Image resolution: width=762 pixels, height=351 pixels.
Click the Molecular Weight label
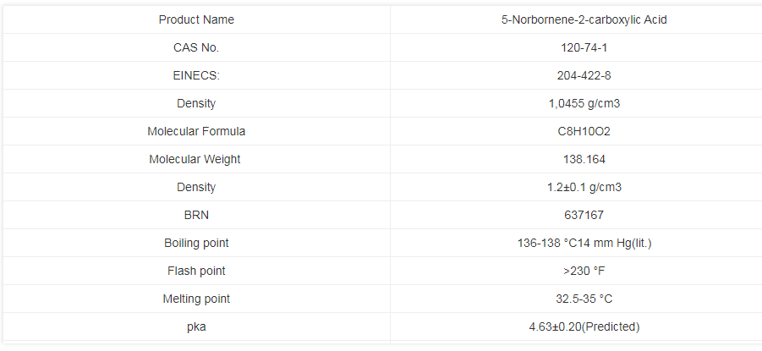coord(196,159)
